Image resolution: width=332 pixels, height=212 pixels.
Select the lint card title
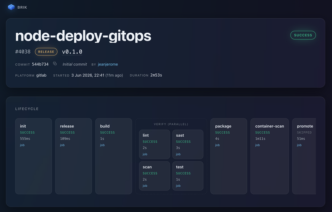(146, 135)
